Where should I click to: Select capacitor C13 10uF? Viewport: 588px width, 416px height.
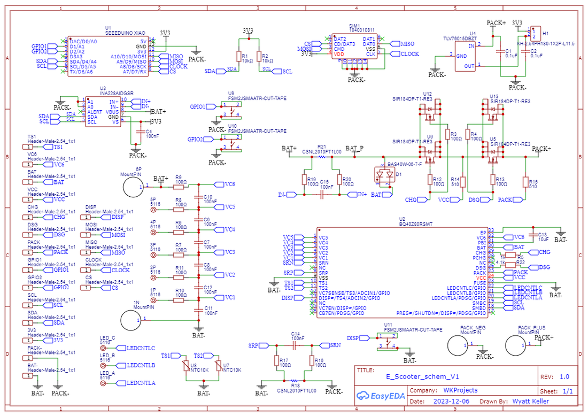(x=532, y=235)
